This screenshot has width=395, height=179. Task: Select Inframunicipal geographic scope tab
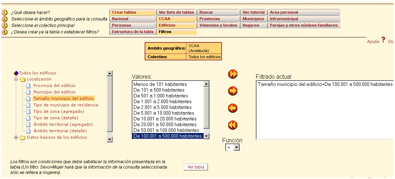[x=304, y=19]
